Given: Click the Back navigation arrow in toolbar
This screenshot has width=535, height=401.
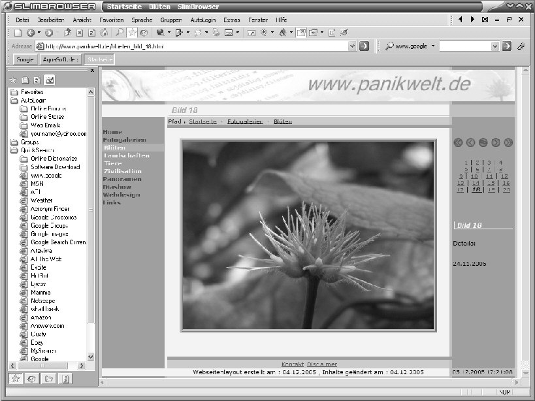Looking at the screenshot, I should (30, 32).
